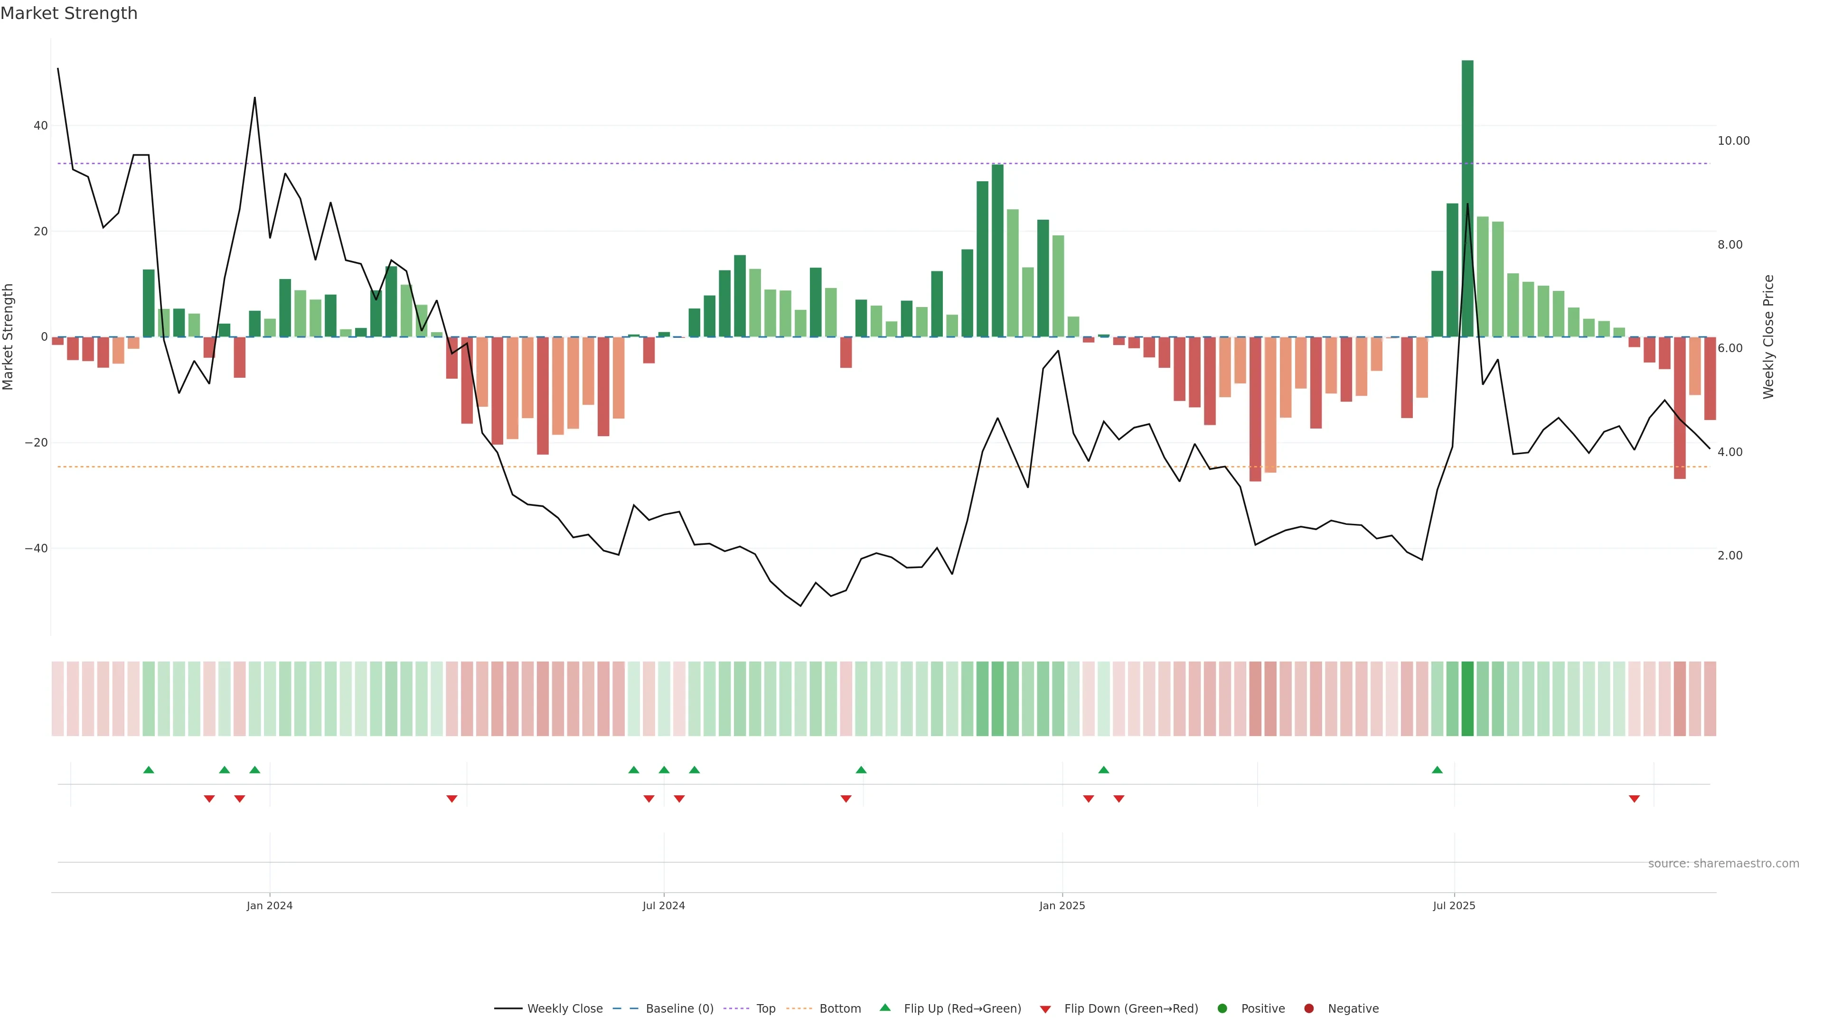Toggle the Weekly Close series label
Image resolution: width=1823 pixels, height=1025 pixels.
point(565,1009)
